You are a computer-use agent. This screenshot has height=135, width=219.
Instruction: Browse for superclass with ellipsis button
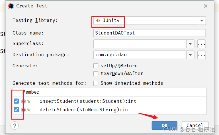click(201, 44)
